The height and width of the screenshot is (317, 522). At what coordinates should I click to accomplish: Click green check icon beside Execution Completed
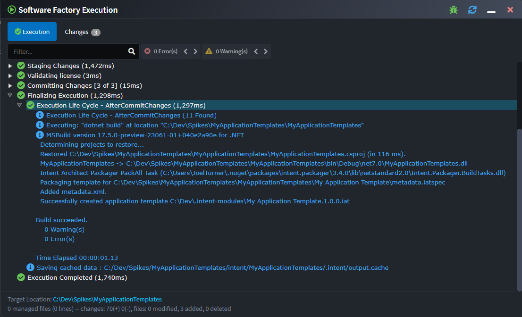21,277
